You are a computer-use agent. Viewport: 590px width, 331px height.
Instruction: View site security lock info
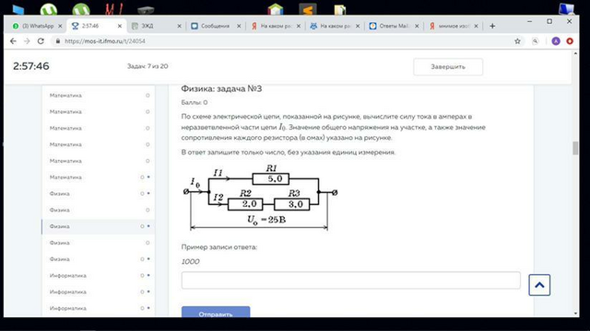point(57,40)
